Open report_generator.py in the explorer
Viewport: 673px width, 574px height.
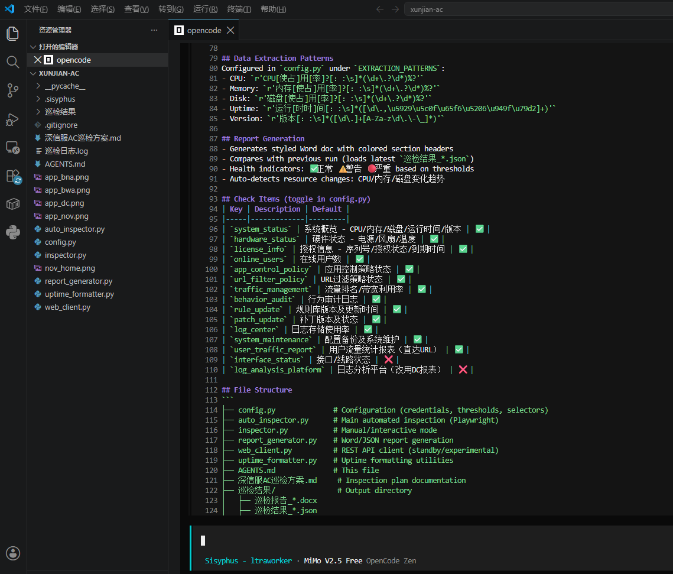point(79,281)
